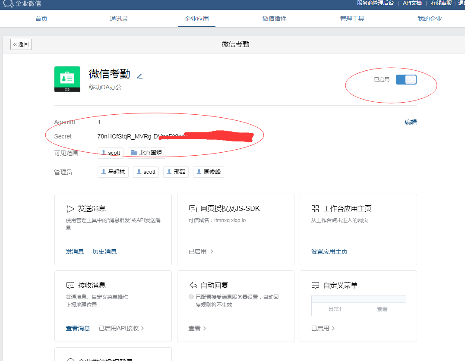Click scott user icon in 管理员 row
The image size is (465, 361).
pos(139,172)
